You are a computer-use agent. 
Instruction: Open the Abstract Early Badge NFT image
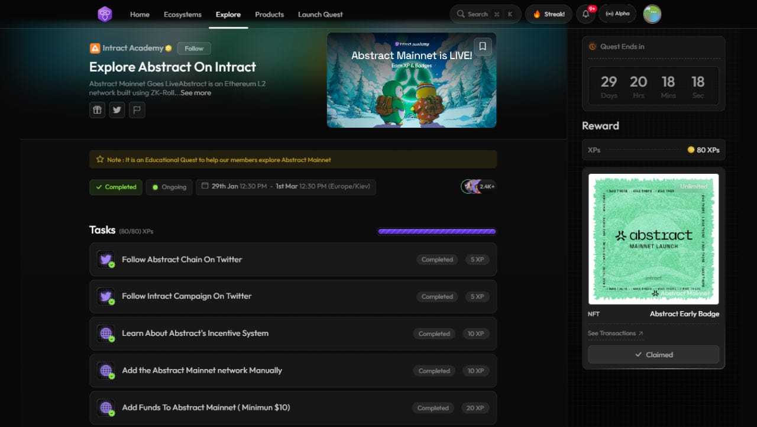(x=654, y=239)
